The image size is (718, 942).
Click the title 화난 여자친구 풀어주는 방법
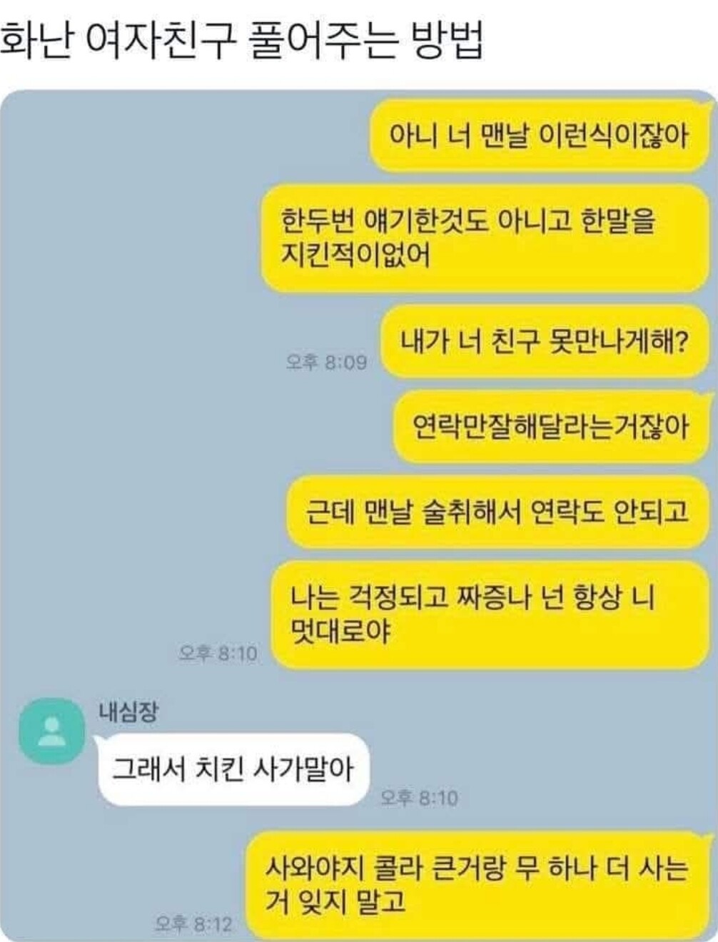coord(242,40)
